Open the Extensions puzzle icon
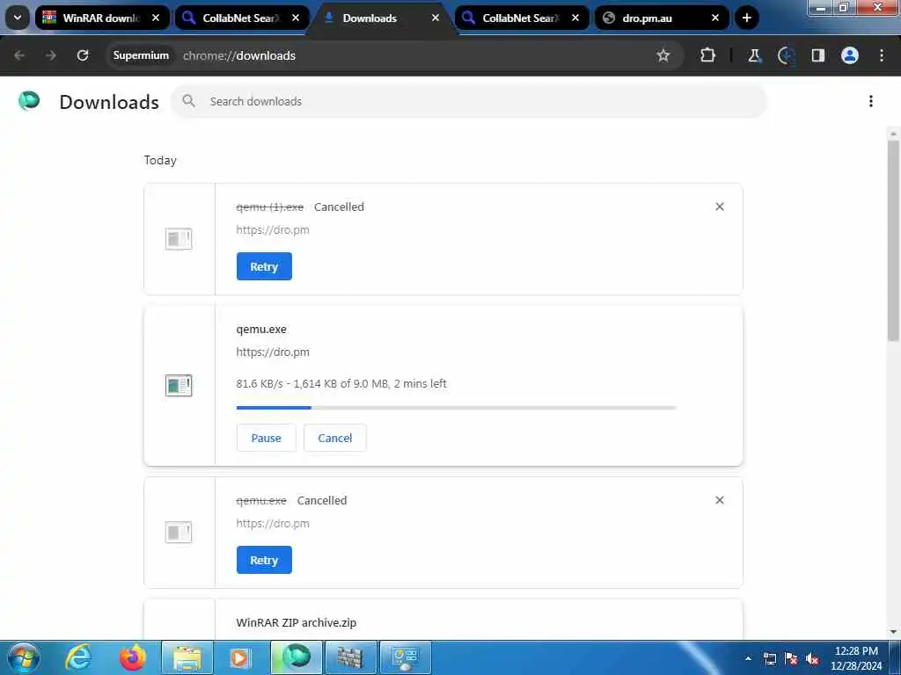The height and width of the screenshot is (675, 901). 708,55
